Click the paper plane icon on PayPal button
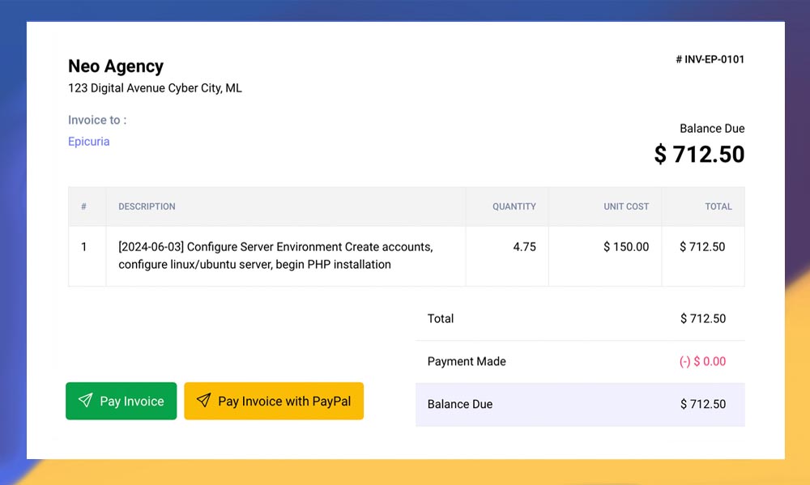The height and width of the screenshot is (485, 810). point(203,401)
